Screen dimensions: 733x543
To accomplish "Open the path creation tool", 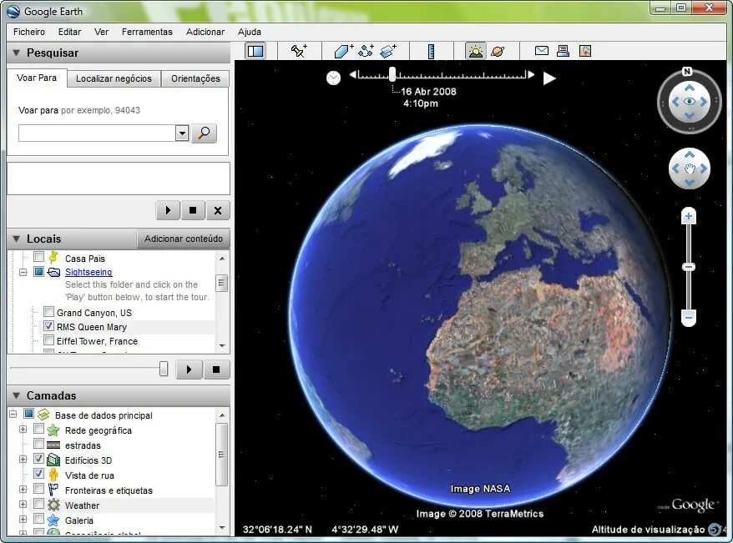I will (365, 50).
